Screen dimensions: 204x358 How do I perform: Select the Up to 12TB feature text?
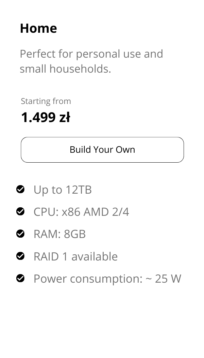click(63, 190)
